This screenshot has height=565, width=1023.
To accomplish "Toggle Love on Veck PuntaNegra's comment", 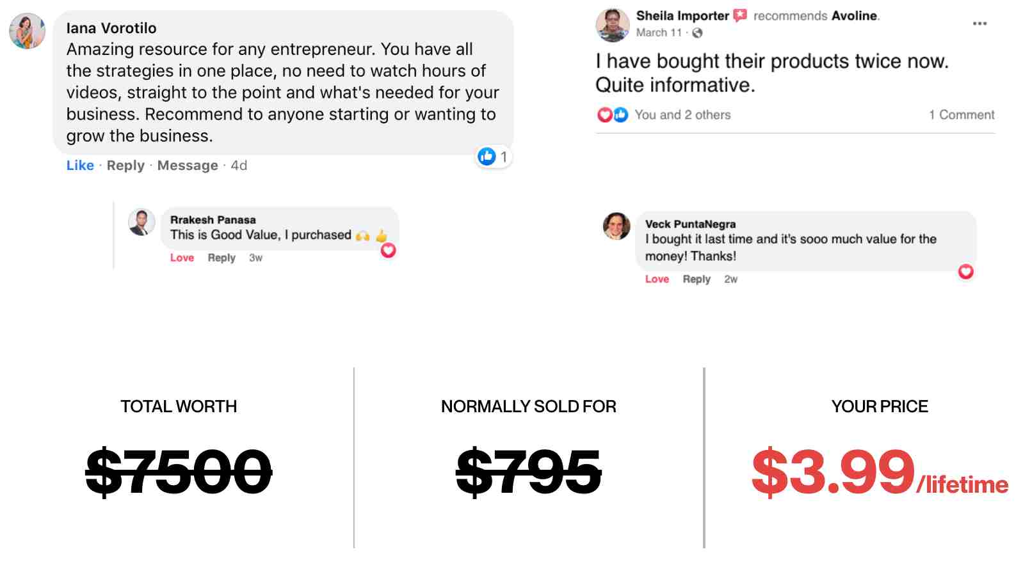I will pyautogui.click(x=657, y=279).
